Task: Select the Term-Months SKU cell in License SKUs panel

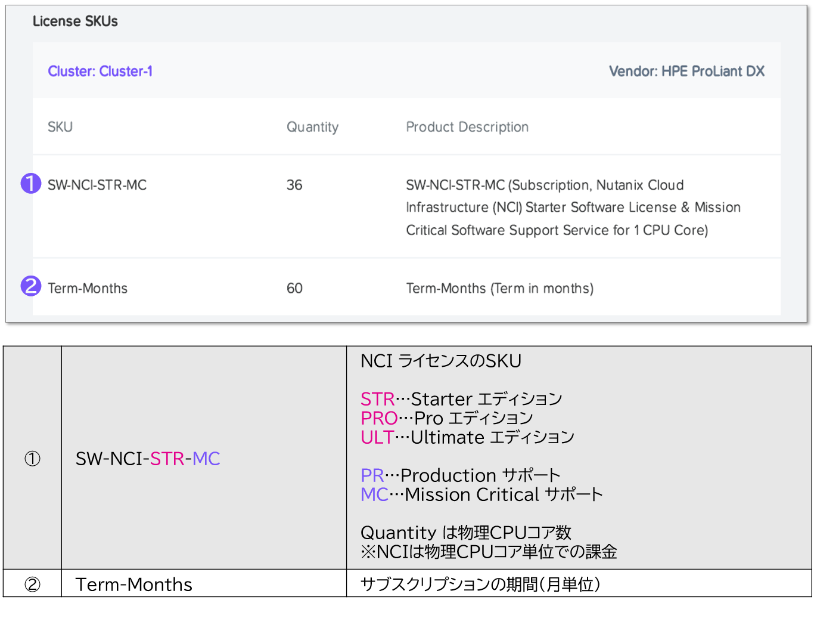Action: (88, 289)
